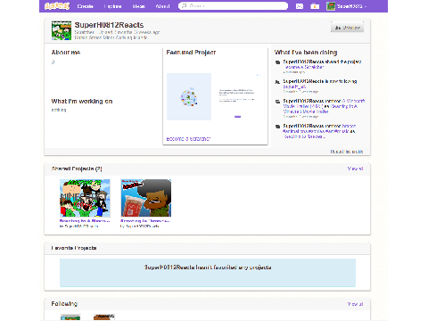Image resolution: width=428 pixels, height=321 pixels.
Task: Click the second project's author name
Action: tap(143, 226)
